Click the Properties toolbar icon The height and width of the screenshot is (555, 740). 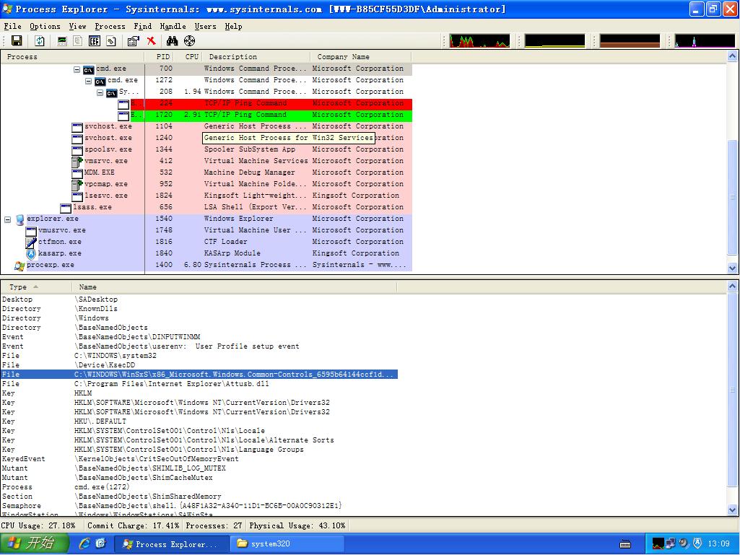tap(133, 41)
